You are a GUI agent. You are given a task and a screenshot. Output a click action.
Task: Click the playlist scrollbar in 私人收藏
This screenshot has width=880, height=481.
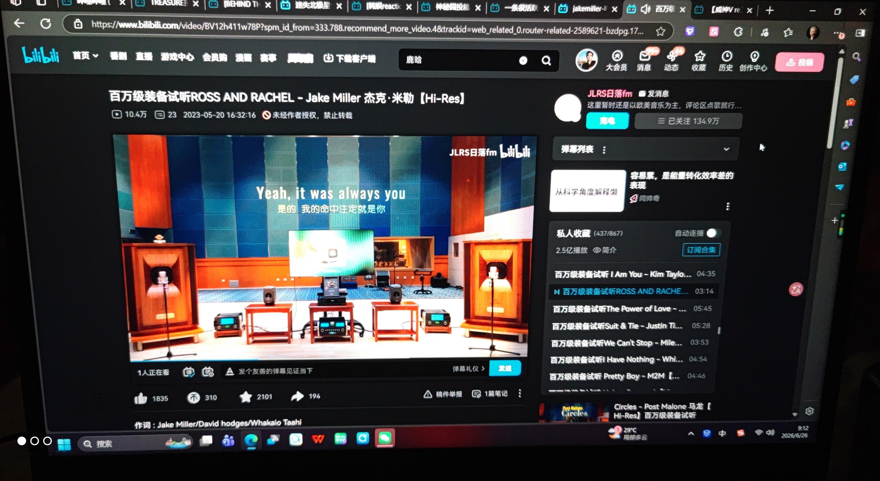click(719, 330)
